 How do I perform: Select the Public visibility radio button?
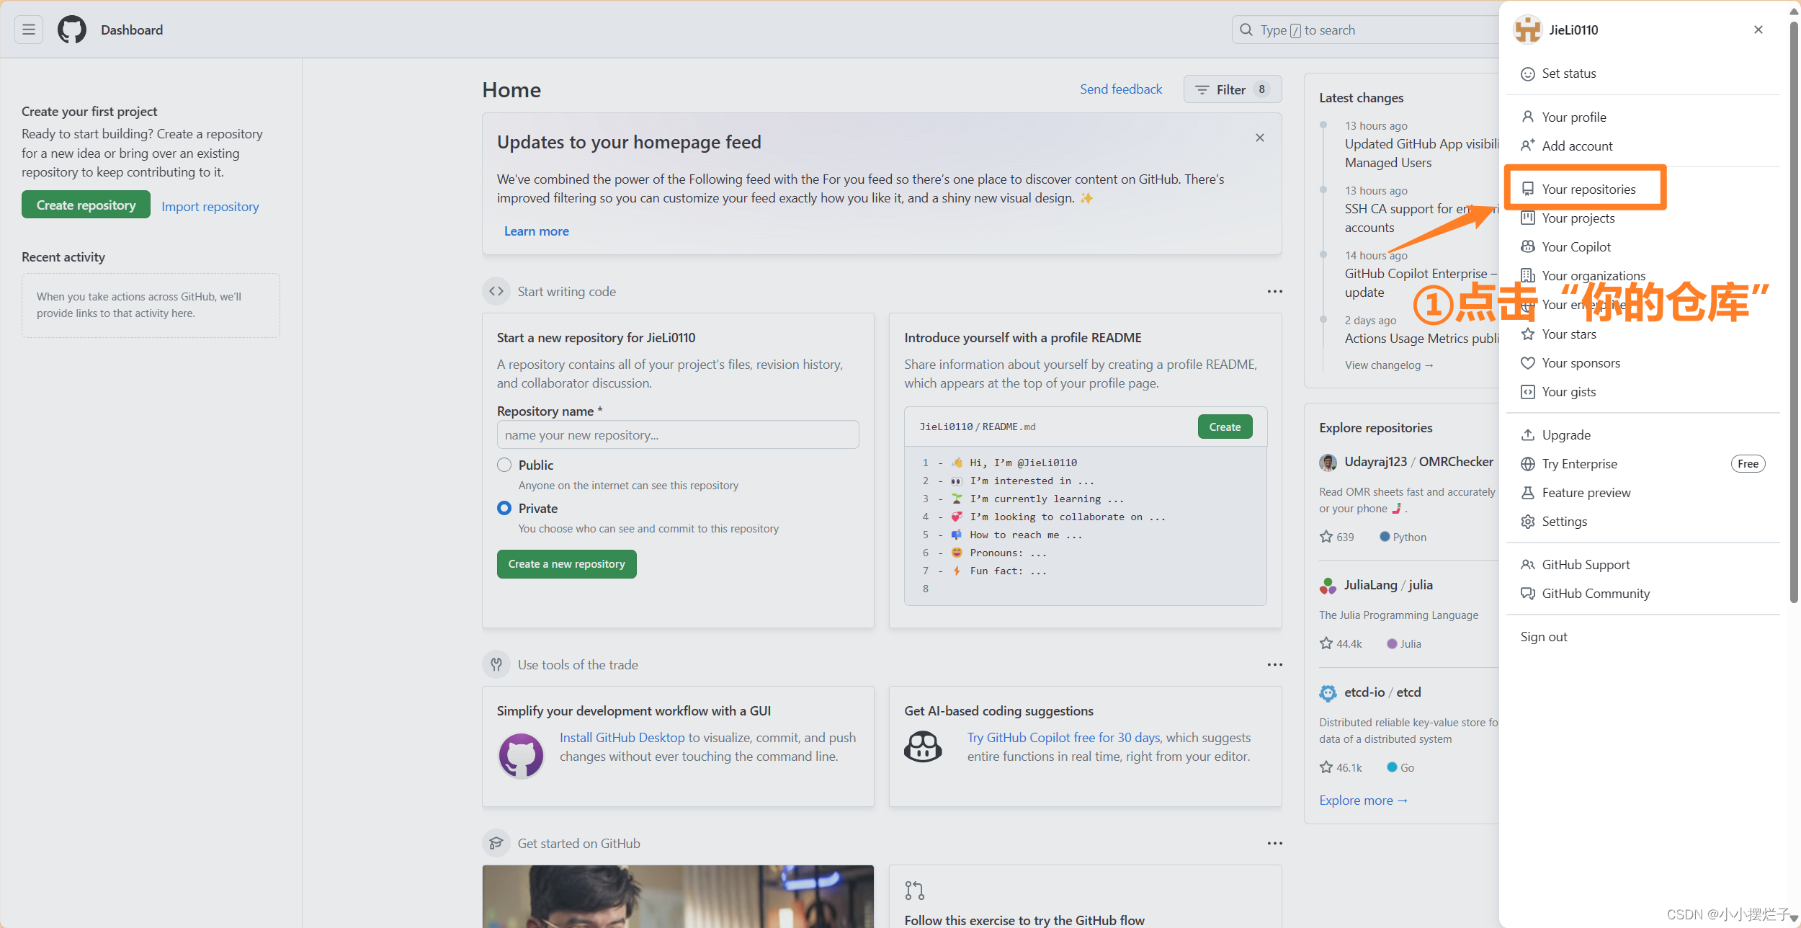tap(504, 465)
